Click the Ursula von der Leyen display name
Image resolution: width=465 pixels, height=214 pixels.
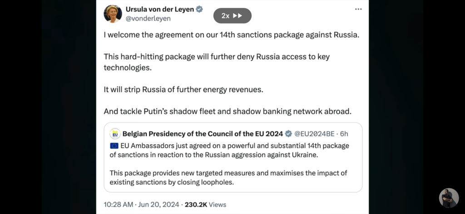coord(160,10)
